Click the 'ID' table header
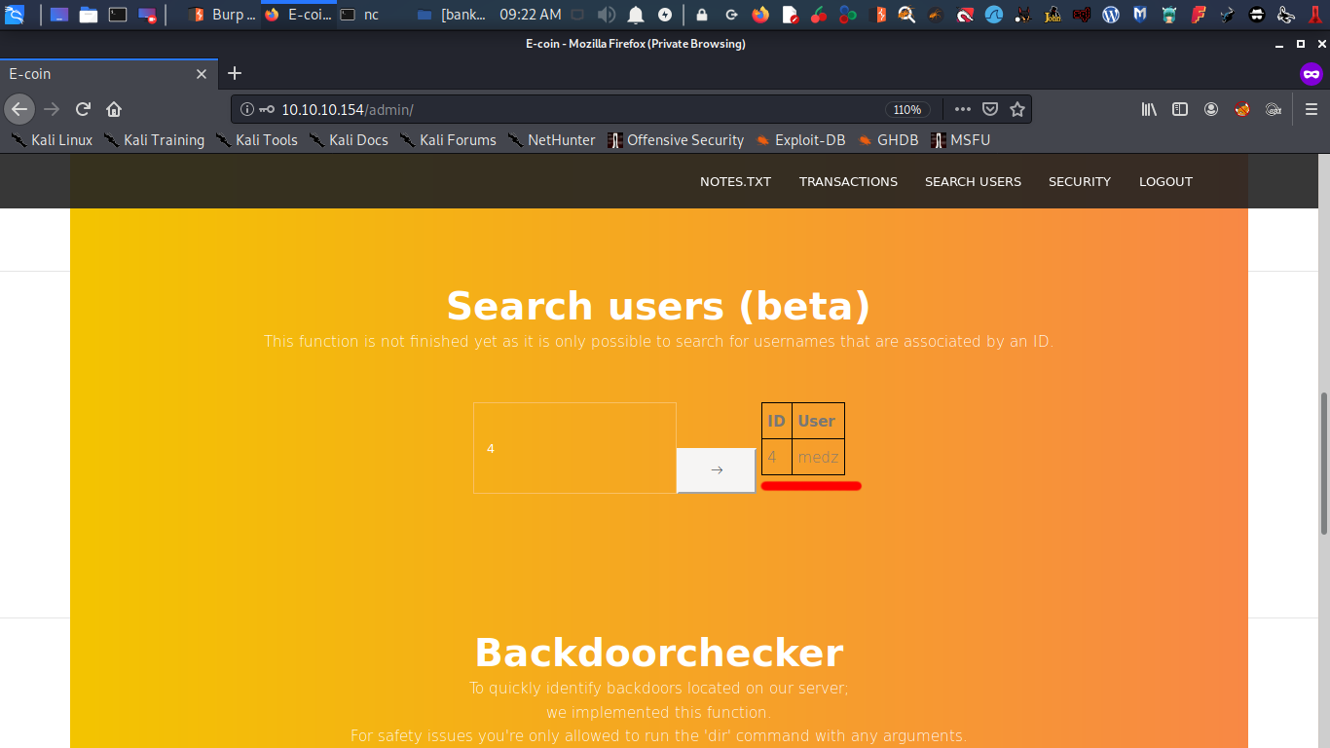Viewport: 1330px width, 748px height. [x=776, y=421]
